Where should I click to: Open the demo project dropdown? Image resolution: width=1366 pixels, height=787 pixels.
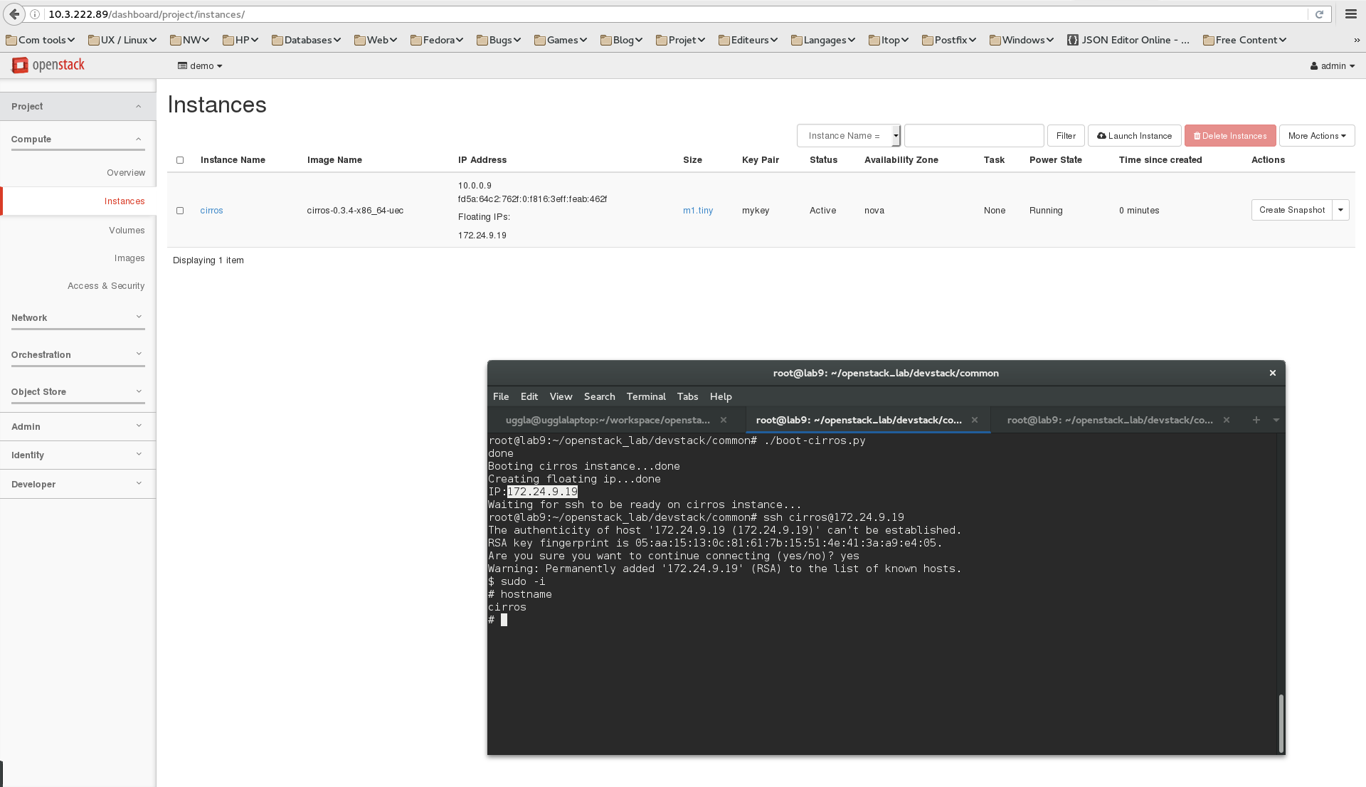pos(201,65)
